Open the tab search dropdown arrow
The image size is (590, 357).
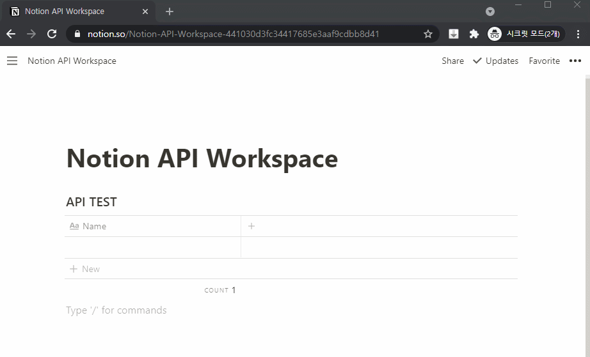coord(490,11)
